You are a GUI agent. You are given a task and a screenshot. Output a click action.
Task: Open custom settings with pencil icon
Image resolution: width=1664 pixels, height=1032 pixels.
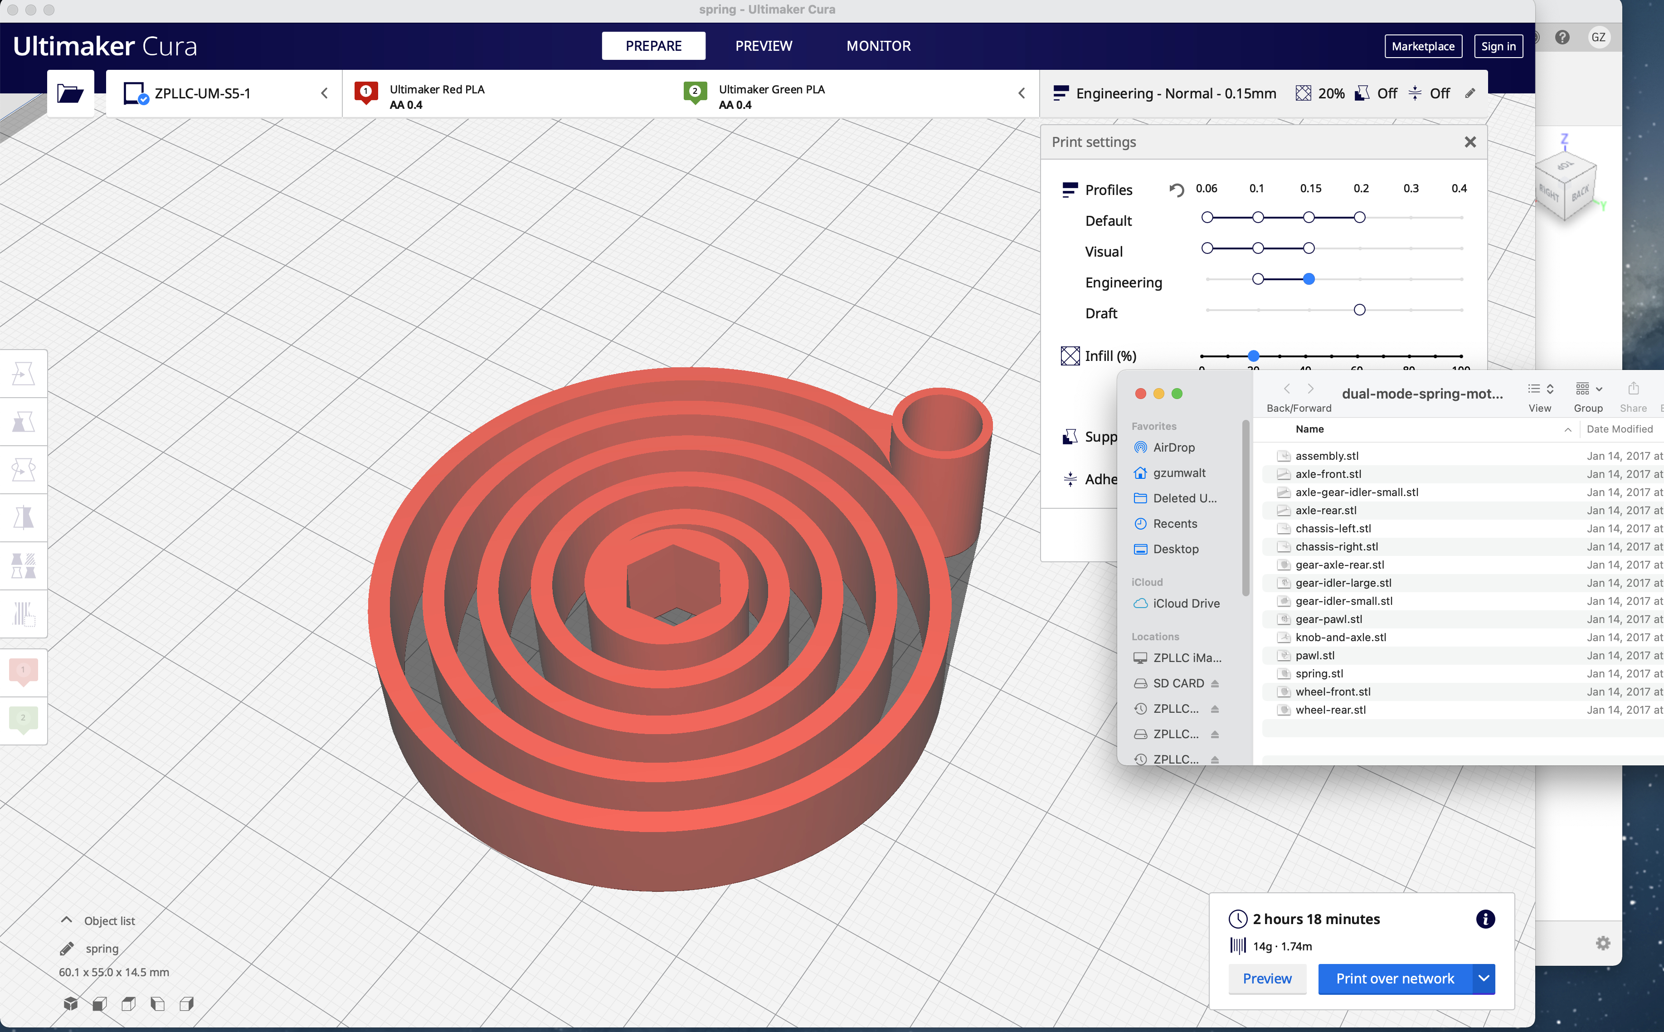tap(1469, 93)
